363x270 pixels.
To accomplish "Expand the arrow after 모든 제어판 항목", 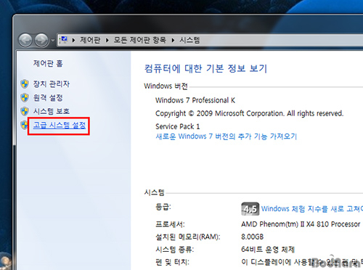I will (x=173, y=40).
